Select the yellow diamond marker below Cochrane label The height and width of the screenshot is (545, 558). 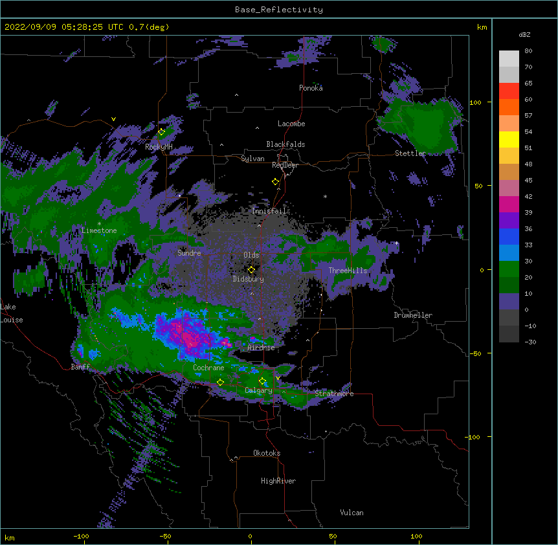coord(220,383)
